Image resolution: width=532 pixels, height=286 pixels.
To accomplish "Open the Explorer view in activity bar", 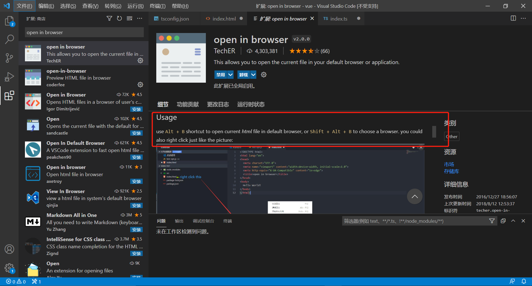I will 9,21.
